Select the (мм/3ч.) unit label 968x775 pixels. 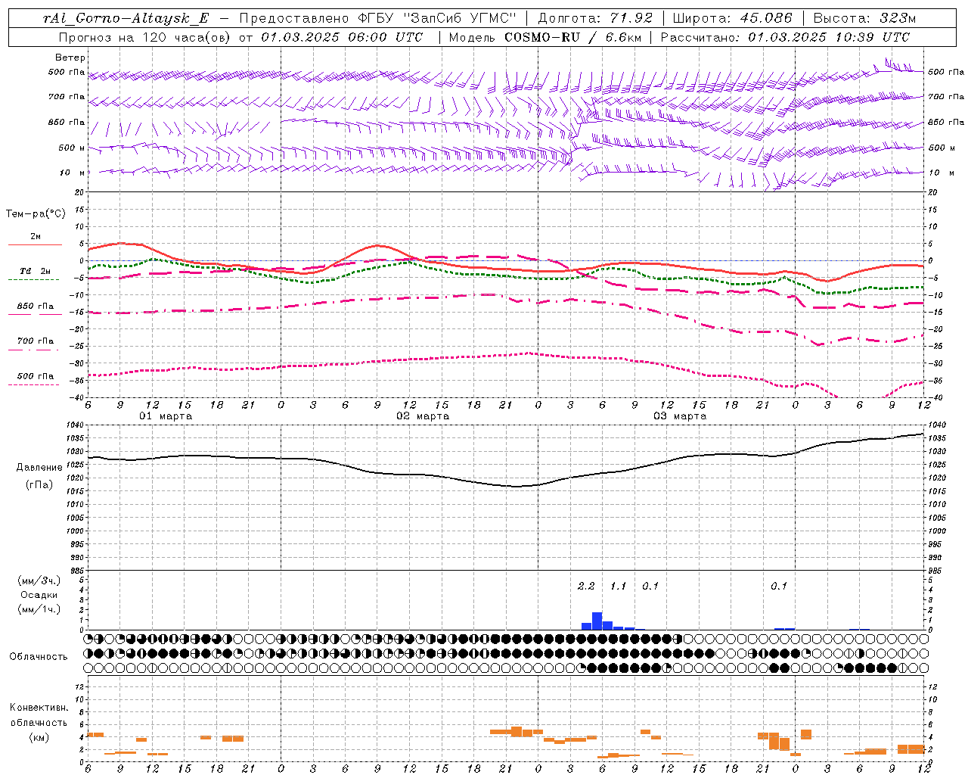[39, 580]
